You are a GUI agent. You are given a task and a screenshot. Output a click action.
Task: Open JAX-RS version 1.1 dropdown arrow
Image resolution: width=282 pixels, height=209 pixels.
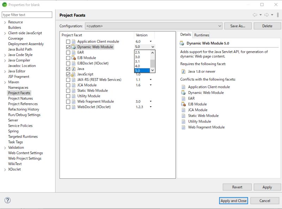[x=151, y=80]
